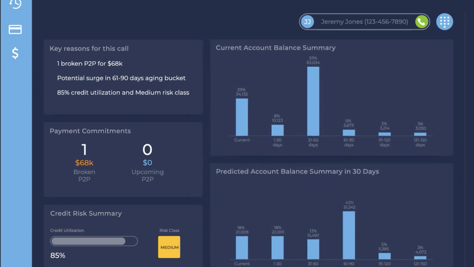This screenshot has height=267, width=474.
Task: Click the Credit Utilization progress bar
Action: click(94, 241)
